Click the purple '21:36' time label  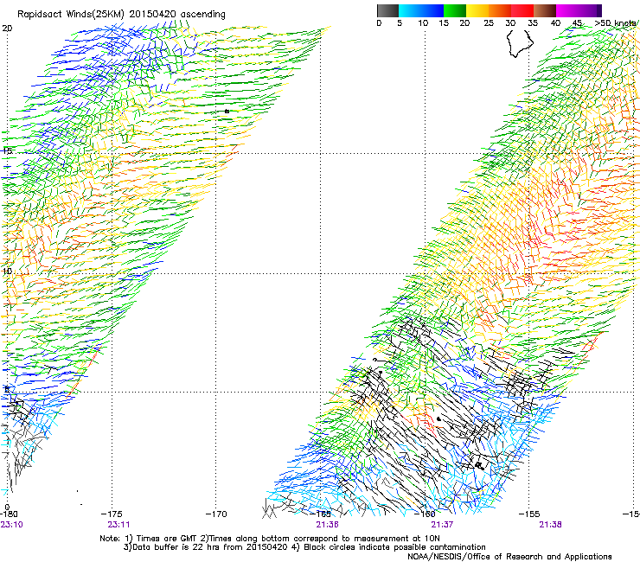tap(327, 525)
